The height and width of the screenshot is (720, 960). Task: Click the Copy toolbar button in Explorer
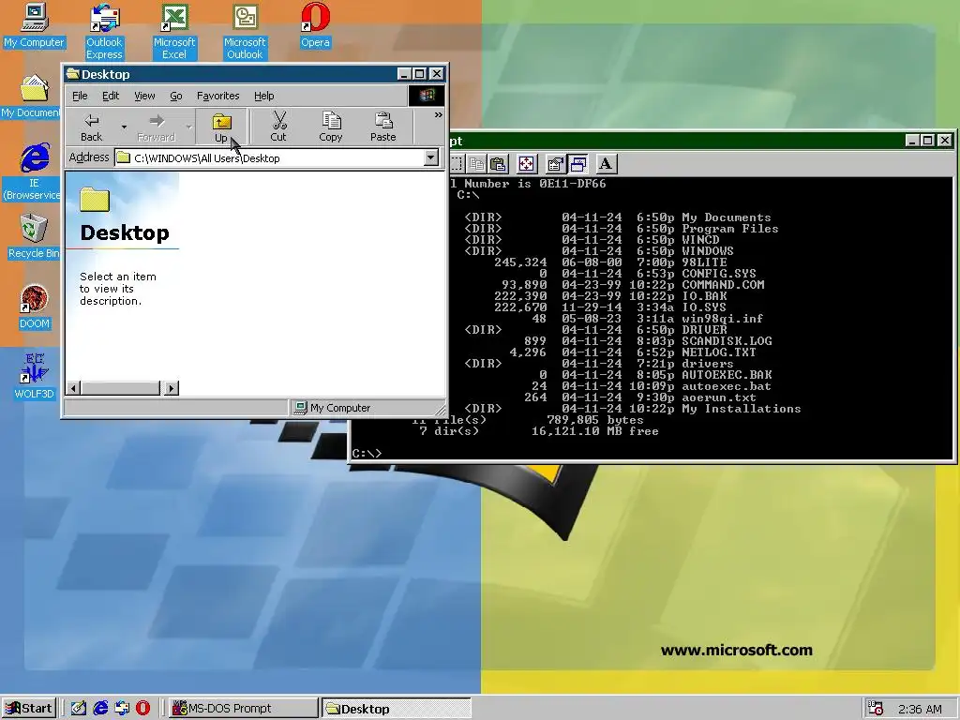pyautogui.click(x=331, y=127)
